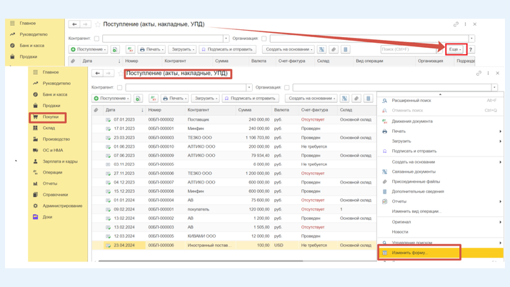Tick Организация checkbox in the front window

(x=287, y=88)
